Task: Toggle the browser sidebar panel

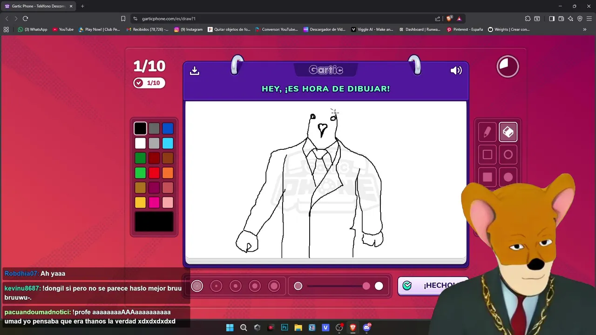Action: [552, 19]
